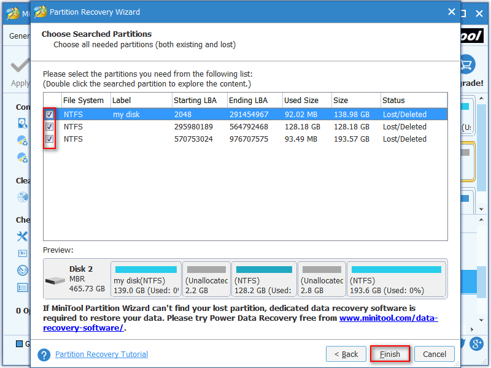Click the wrench tools icon in sidebar
The image size is (491, 368).
click(x=22, y=236)
